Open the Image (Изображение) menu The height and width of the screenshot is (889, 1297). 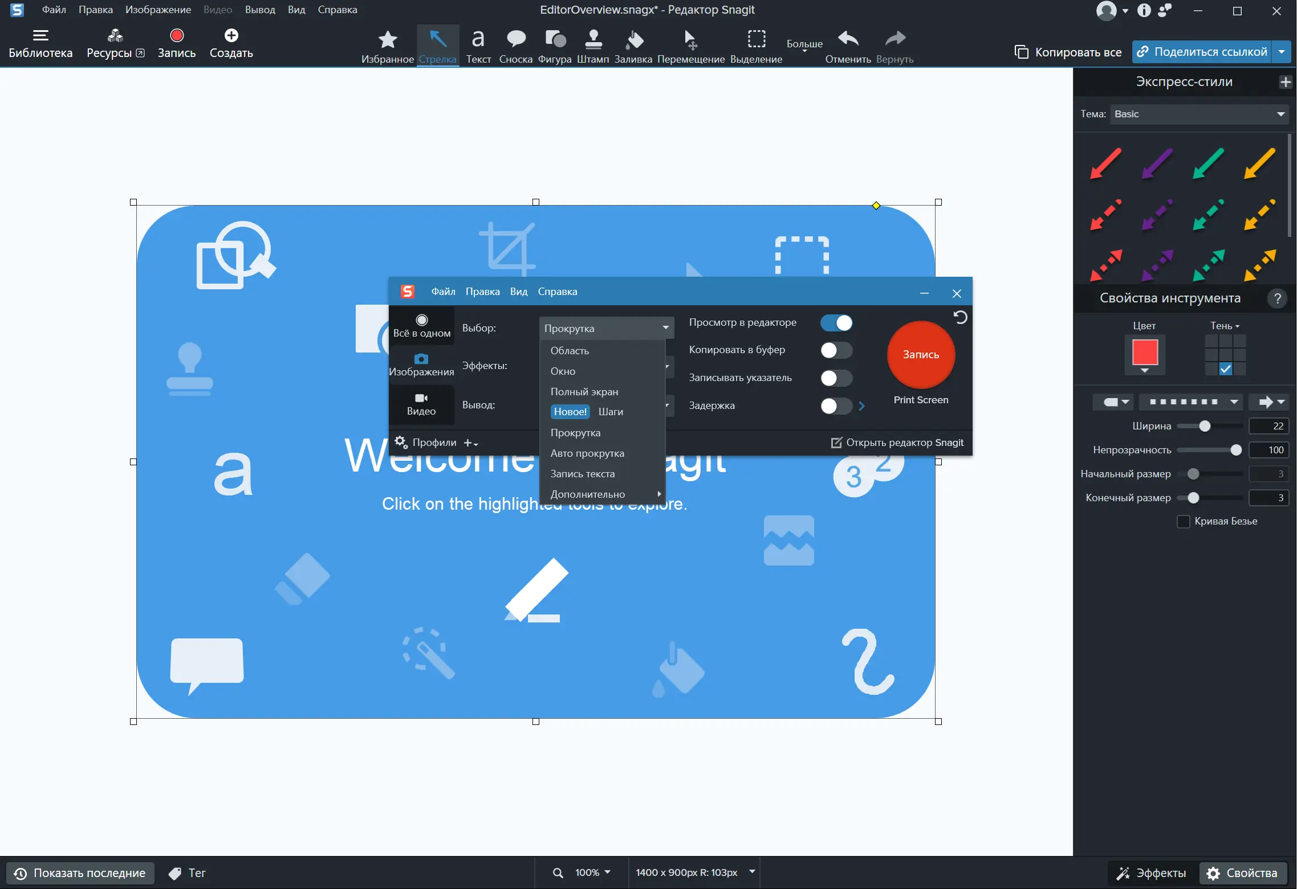coord(158,10)
